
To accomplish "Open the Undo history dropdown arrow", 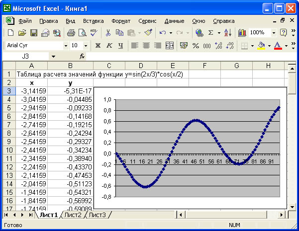I will [x=171, y=33].
